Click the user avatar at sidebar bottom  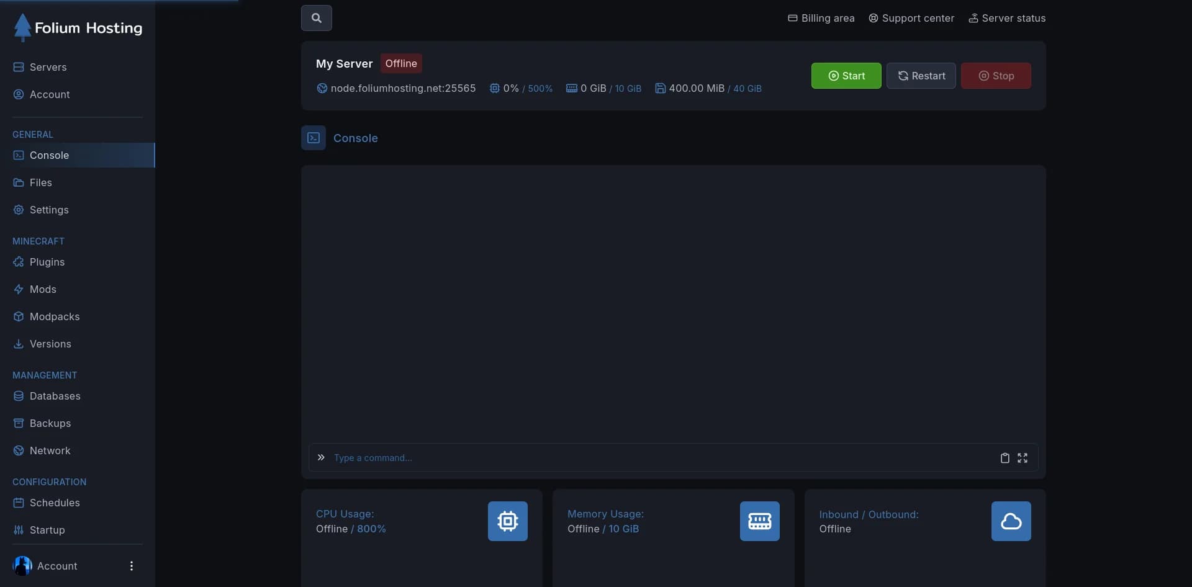pyautogui.click(x=22, y=566)
